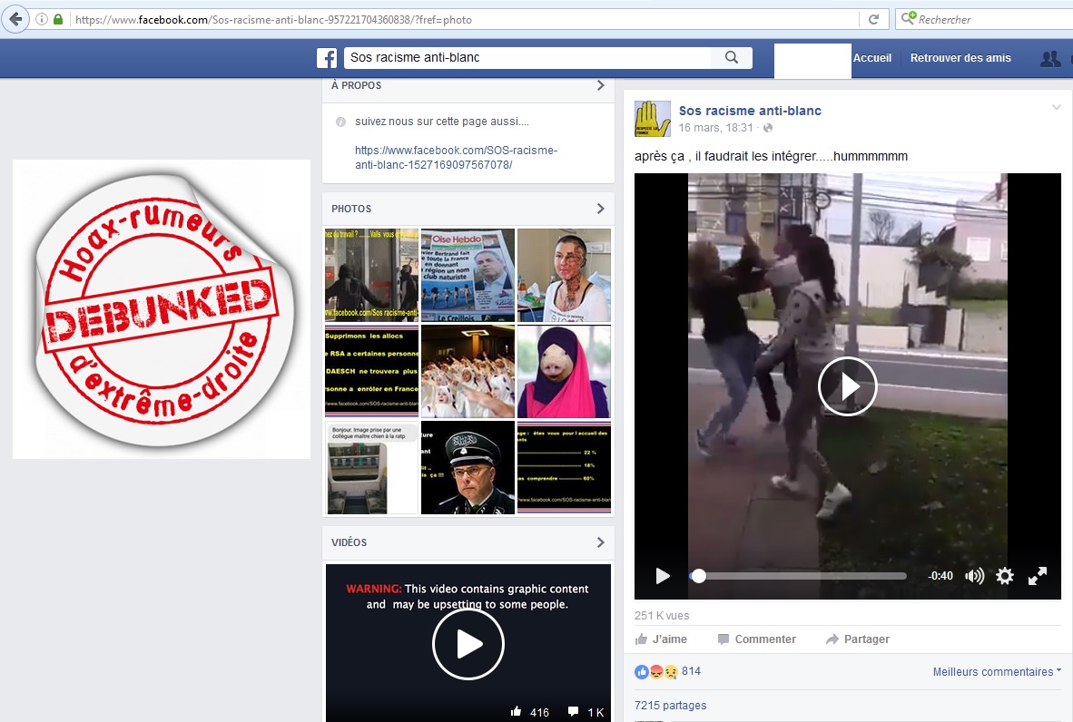Click the thumbs-up icon showing 416 likes

pyautogui.click(x=516, y=712)
